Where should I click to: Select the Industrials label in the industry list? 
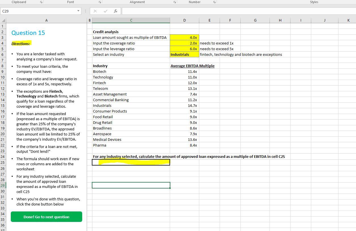pyautogui.click(x=102, y=105)
